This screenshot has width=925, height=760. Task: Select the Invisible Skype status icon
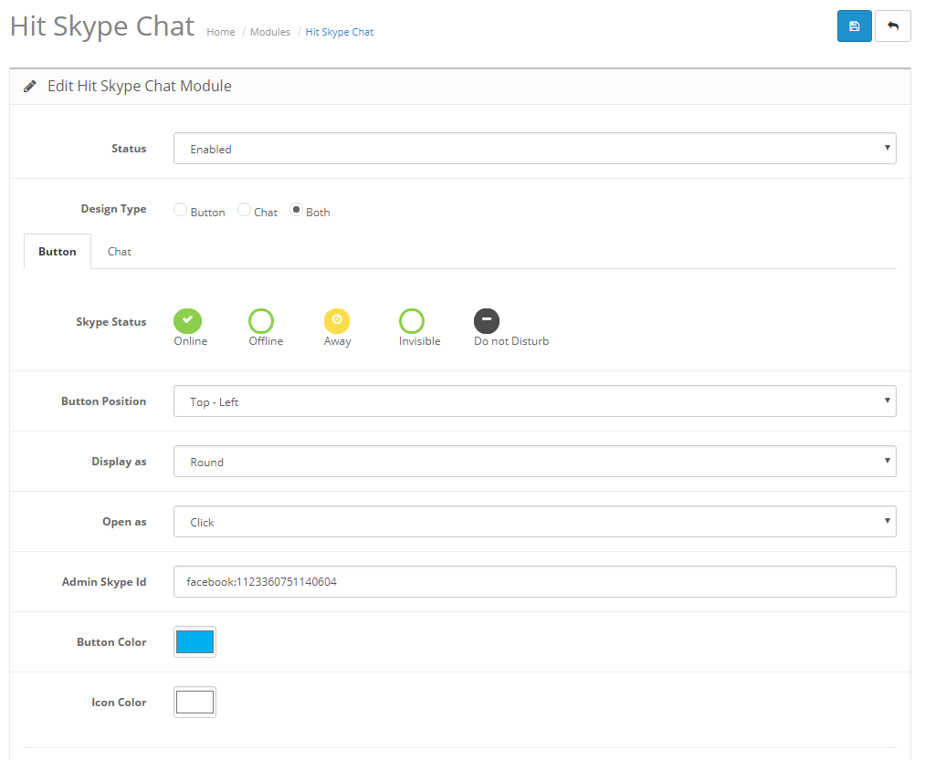pos(412,321)
